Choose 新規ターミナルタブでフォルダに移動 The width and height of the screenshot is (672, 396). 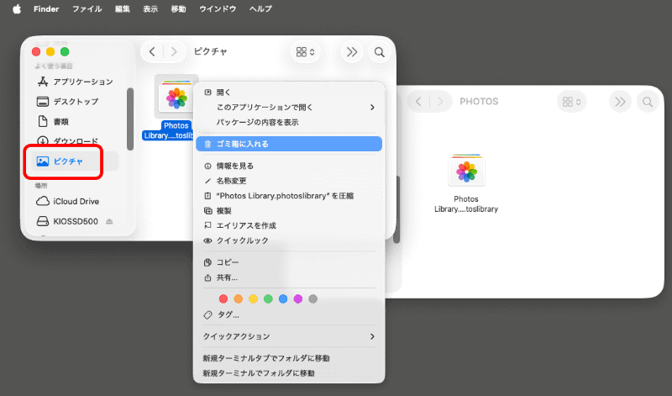[x=289, y=358]
